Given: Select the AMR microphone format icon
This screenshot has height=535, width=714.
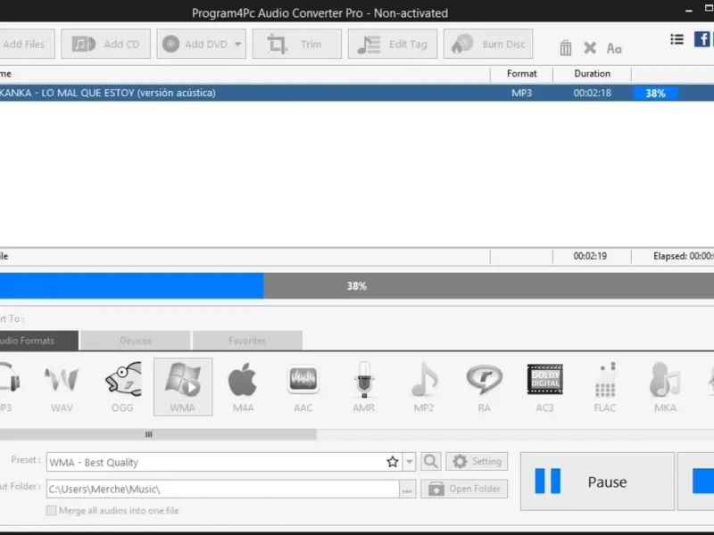Looking at the screenshot, I should click(x=364, y=387).
